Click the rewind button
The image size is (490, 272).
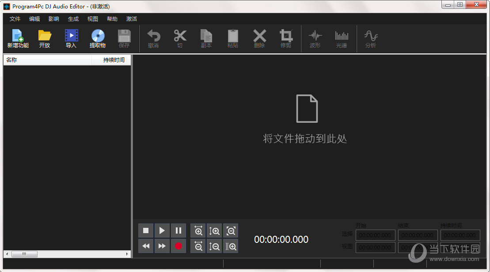tap(146, 246)
